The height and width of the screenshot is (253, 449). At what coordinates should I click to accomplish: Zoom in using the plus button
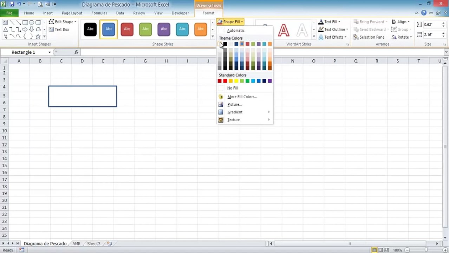pyautogui.click(x=445, y=250)
